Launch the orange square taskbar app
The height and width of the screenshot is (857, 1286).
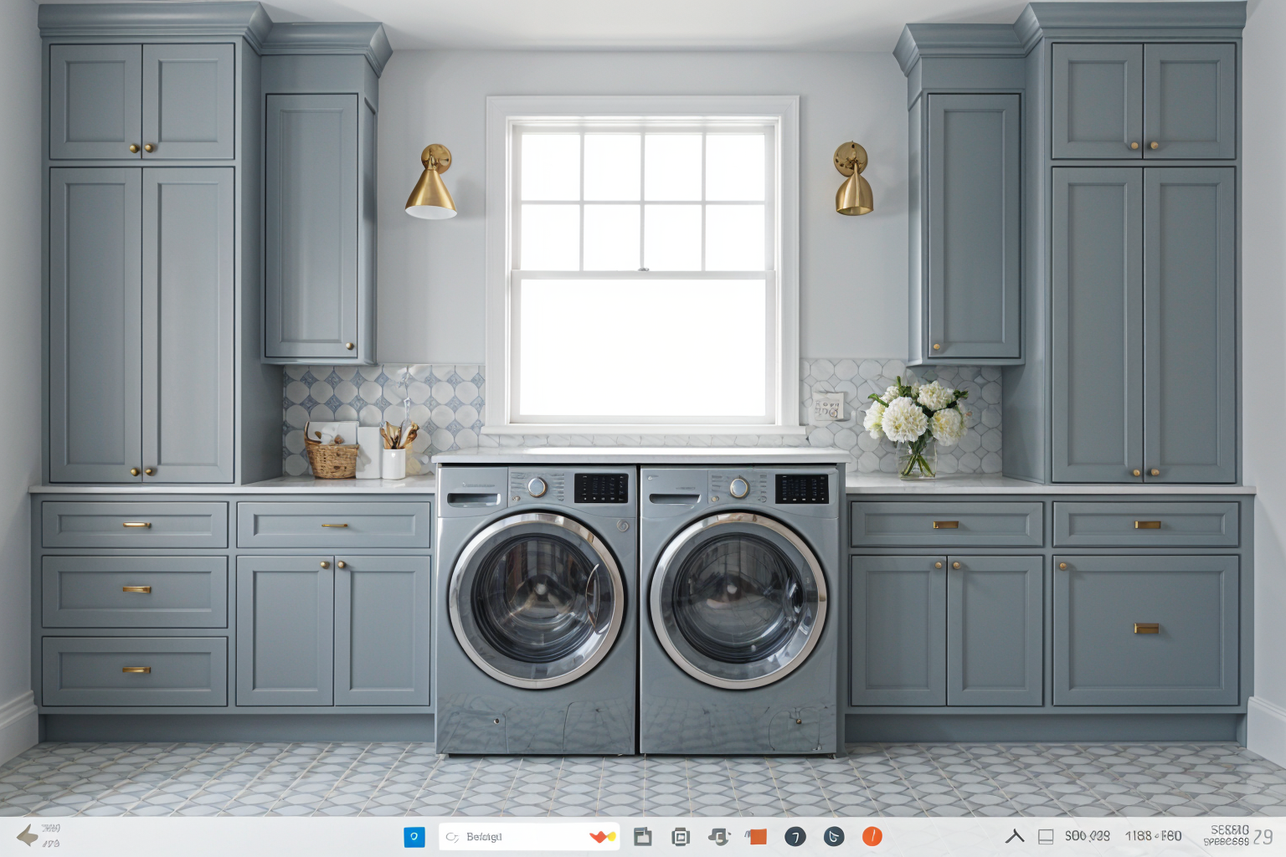(757, 837)
